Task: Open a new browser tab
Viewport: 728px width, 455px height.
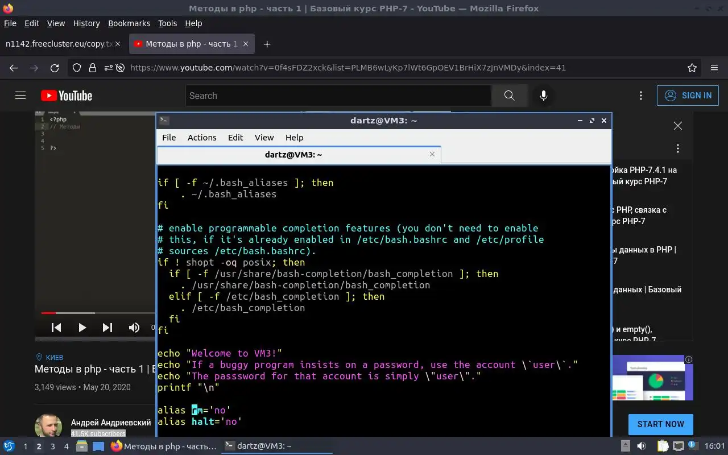Action: [267, 44]
